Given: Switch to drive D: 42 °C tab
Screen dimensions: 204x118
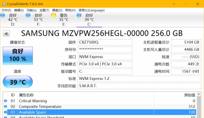Looking at the screenshot, I should point(13,20).
